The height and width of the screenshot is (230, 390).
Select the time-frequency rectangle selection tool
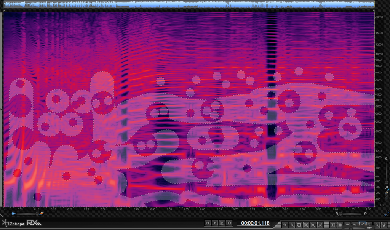[x=340, y=225]
